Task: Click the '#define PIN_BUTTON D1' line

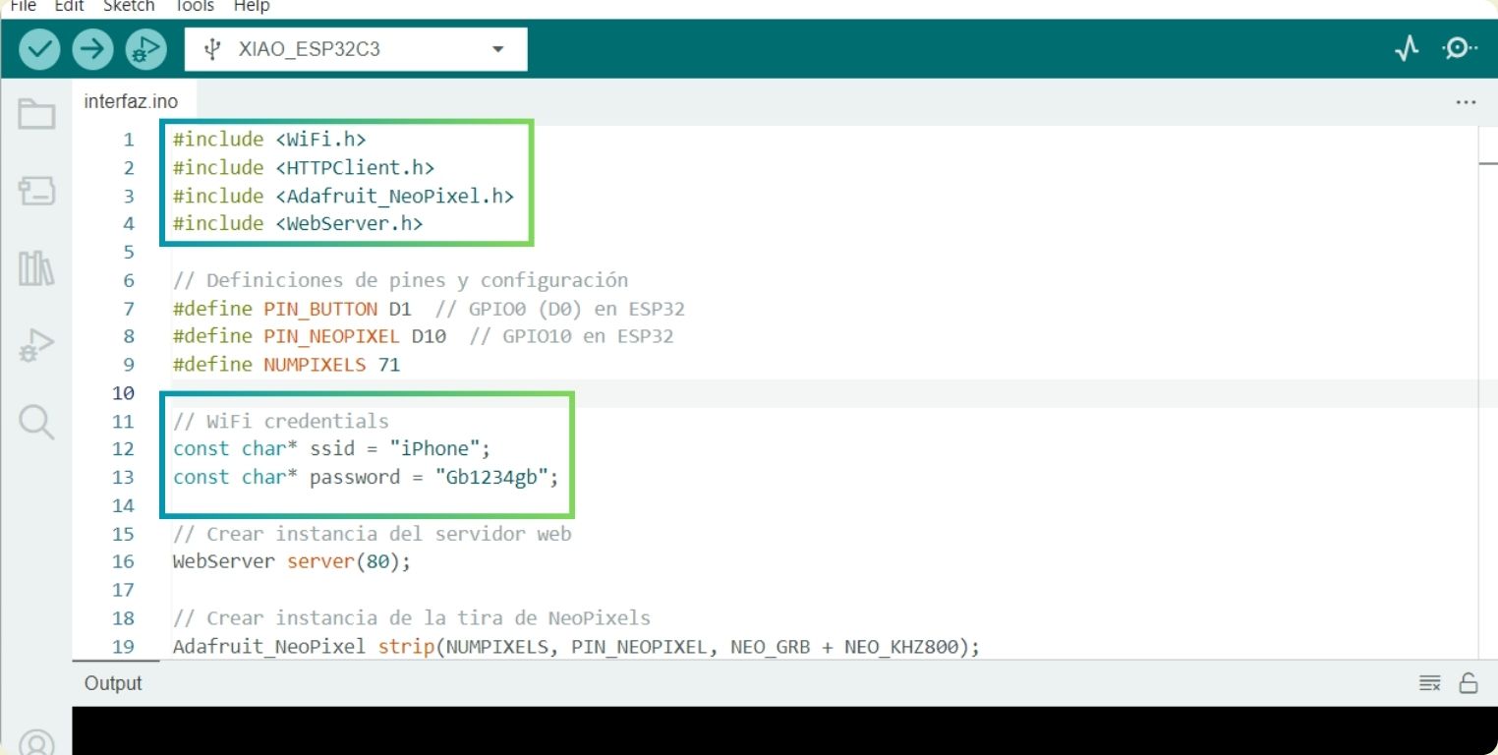Action: [x=429, y=309]
